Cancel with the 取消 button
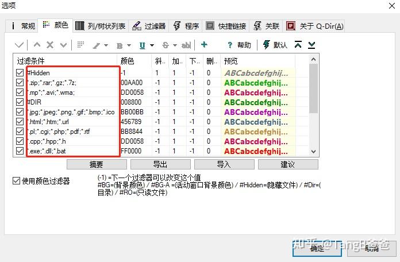Image resolution: width=400 pixels, height=262 pixels. pos(372,248)
